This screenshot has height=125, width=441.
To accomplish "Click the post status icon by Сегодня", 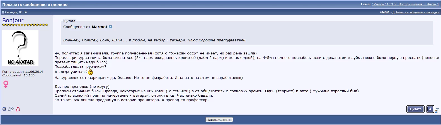I will [x=3, y=12].
